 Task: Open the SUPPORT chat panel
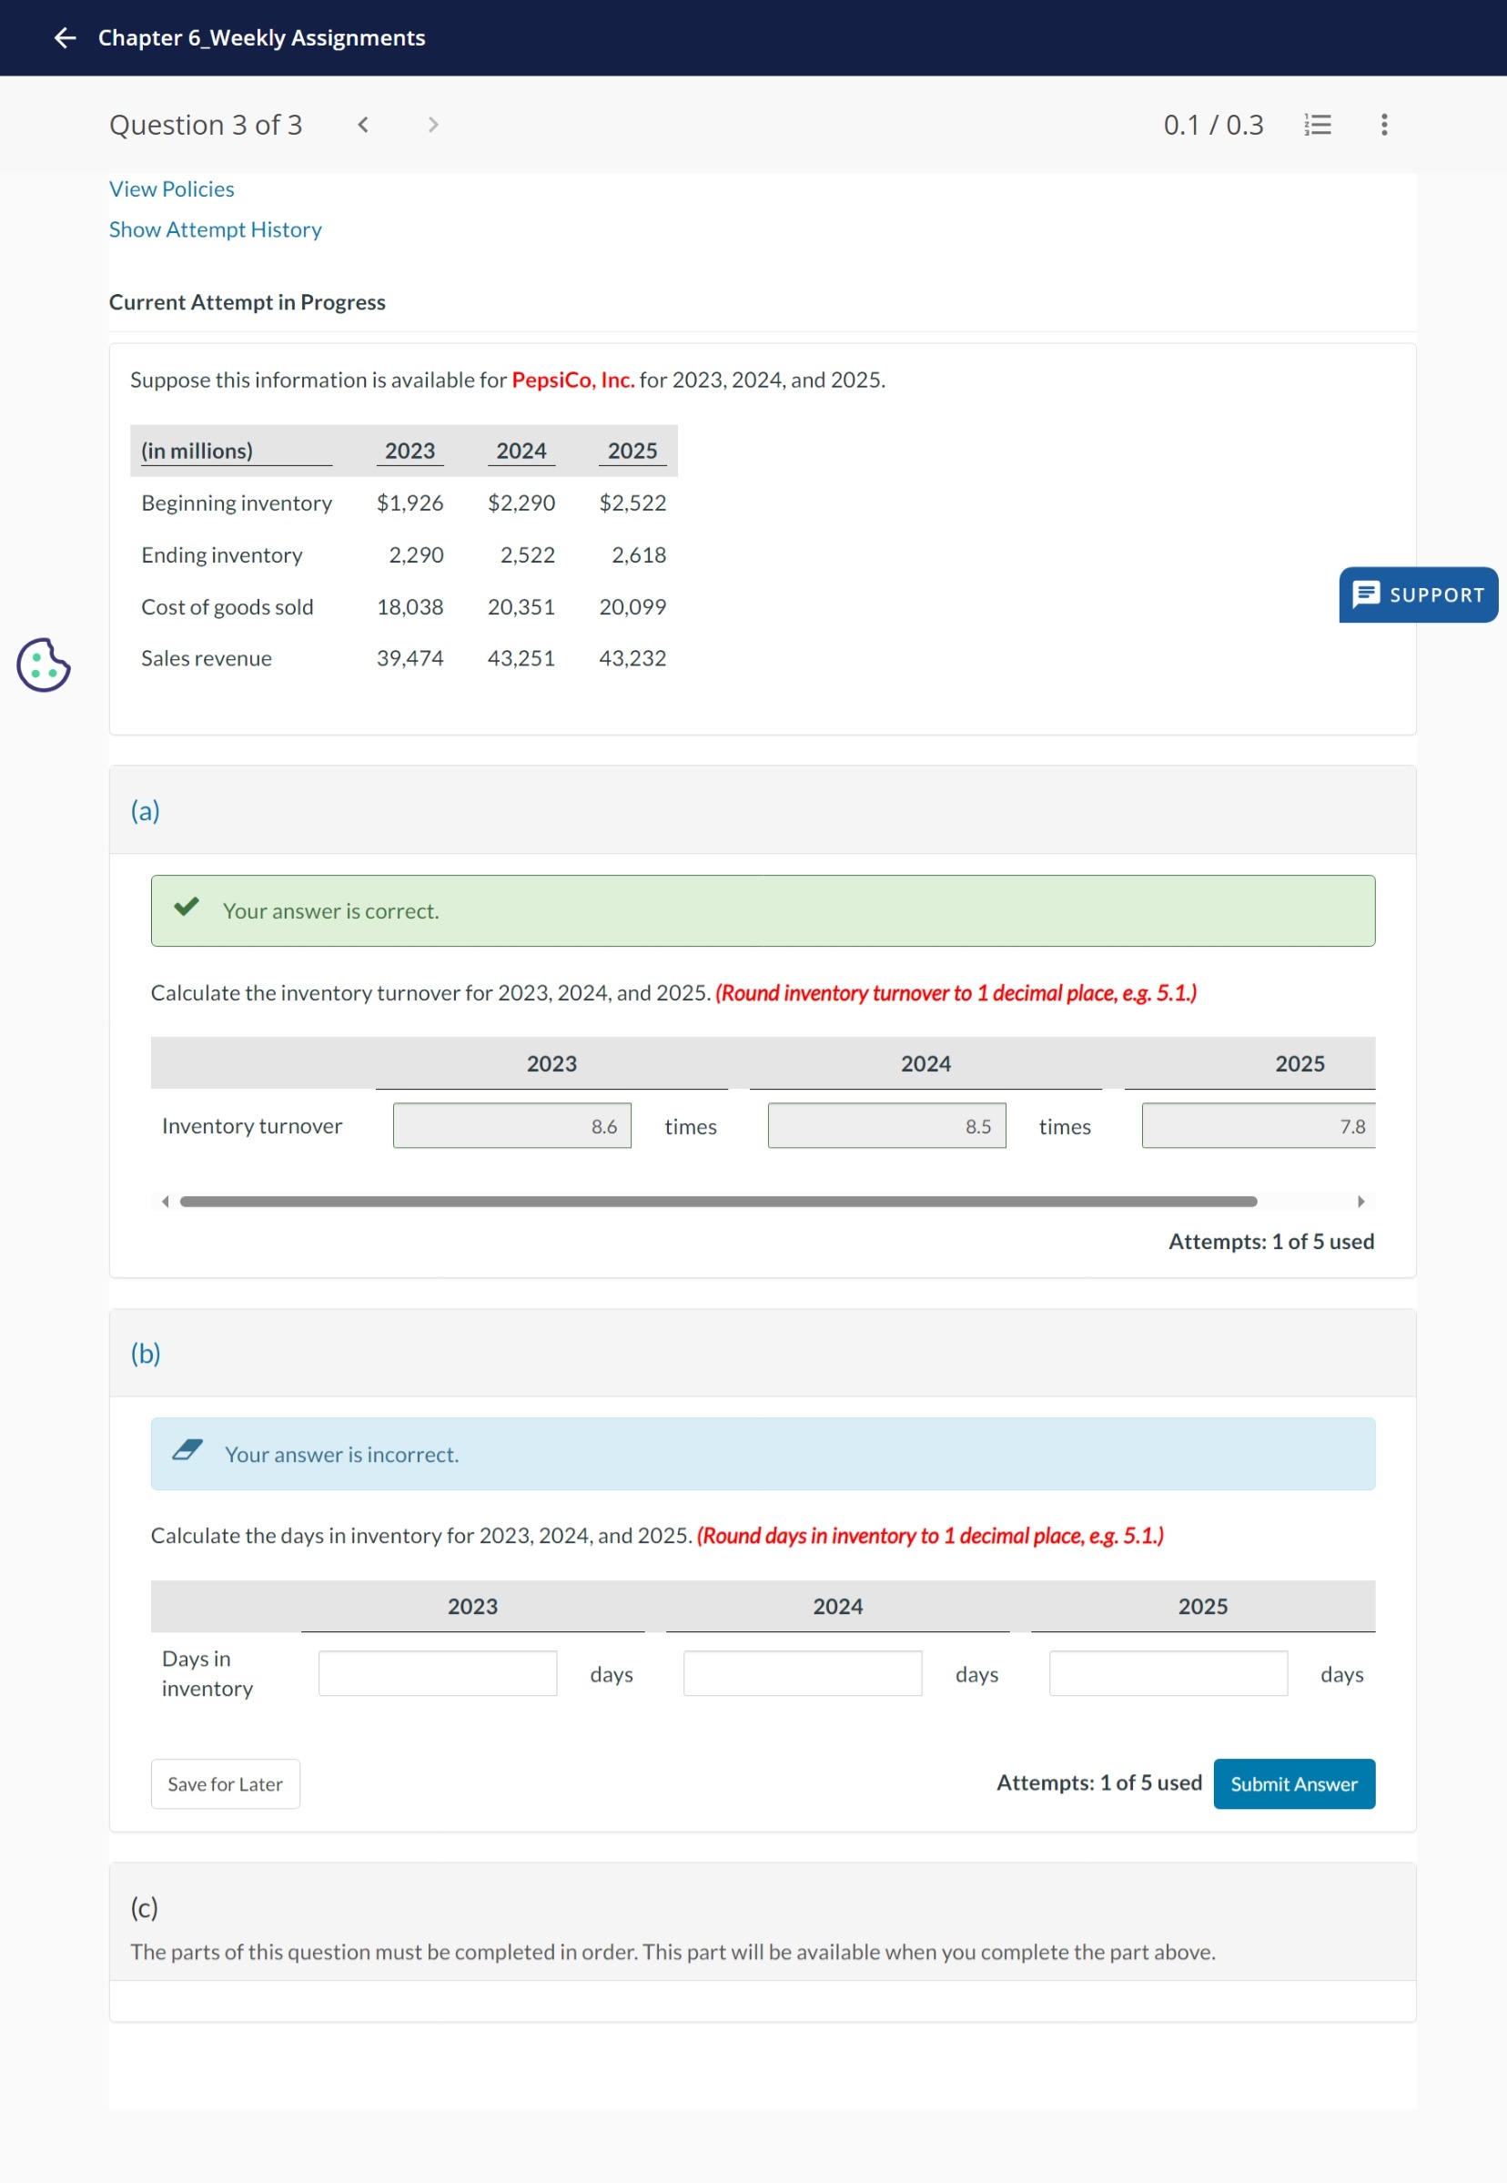click(x=1416, y=595)
